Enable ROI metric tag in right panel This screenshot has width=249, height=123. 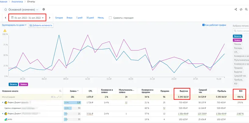236,84
